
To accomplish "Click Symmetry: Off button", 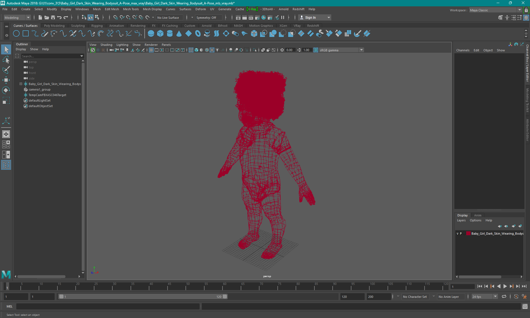I will pyautogui.click(x=209, y=17).
